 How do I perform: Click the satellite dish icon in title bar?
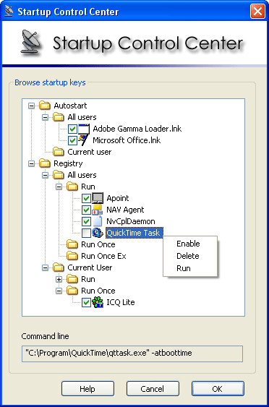9,11
